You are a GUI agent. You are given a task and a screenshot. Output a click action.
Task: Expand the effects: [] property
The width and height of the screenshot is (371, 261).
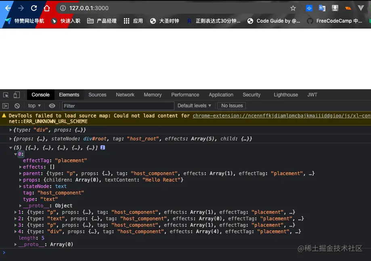point(20,167)
